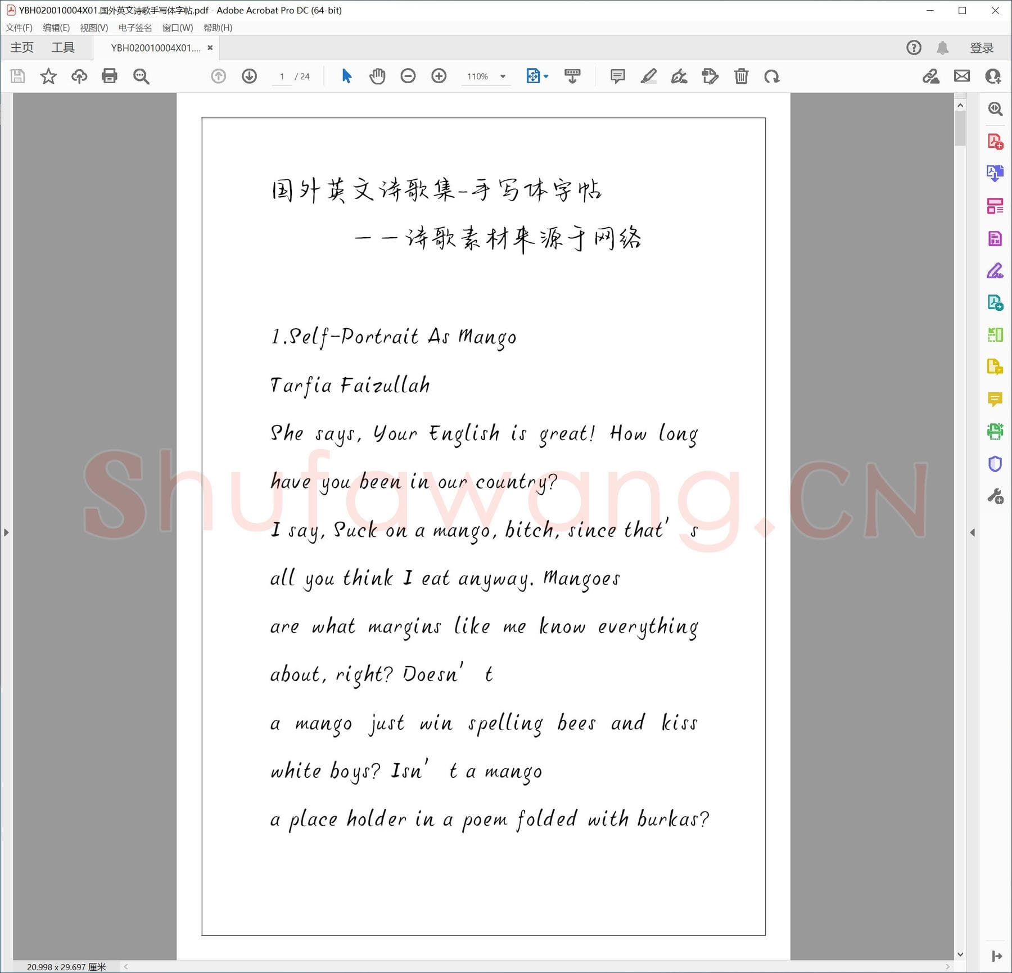Open the help question mark icon
The width and height of the screenshot is (1012, 973).
pos(914,48)
